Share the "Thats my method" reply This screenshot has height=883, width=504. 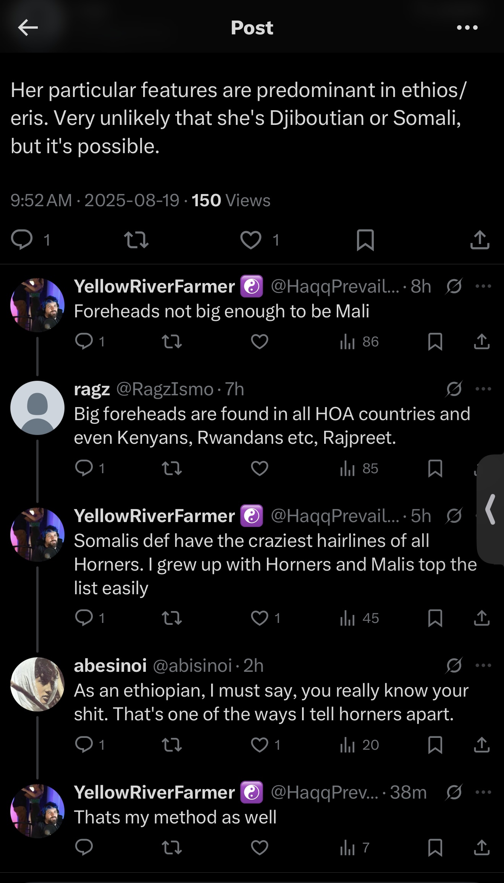pyautogui.click(x=481, y=848)
